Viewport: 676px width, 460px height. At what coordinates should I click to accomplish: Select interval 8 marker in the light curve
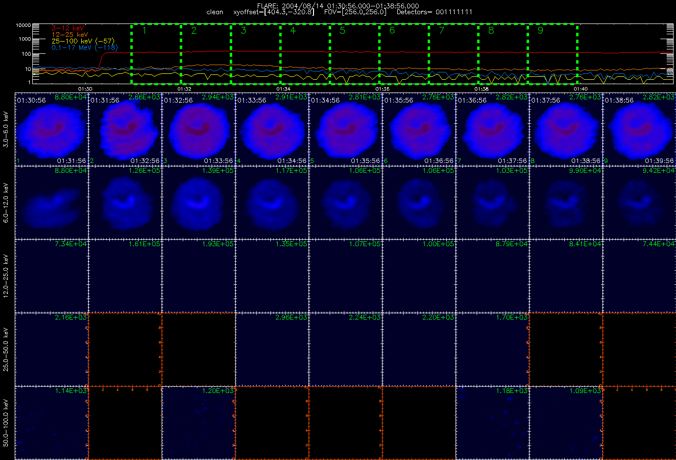click(x=491, y=30)
